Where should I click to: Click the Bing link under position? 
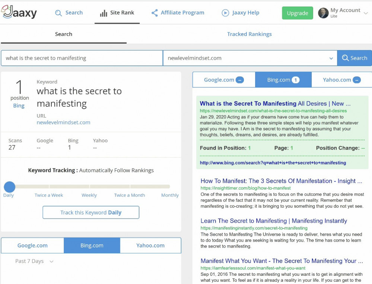click(x=19, y=105)
